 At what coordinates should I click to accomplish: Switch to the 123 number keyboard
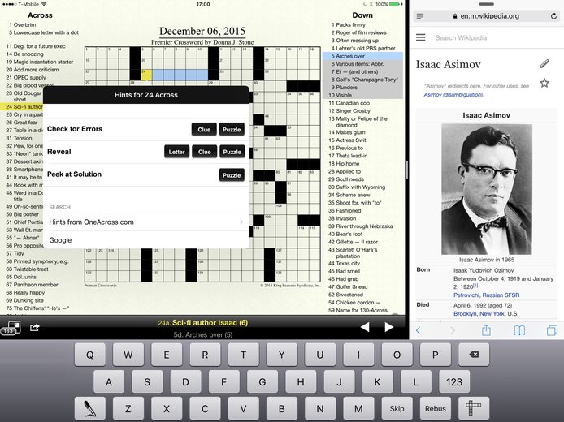pos(454,381)
